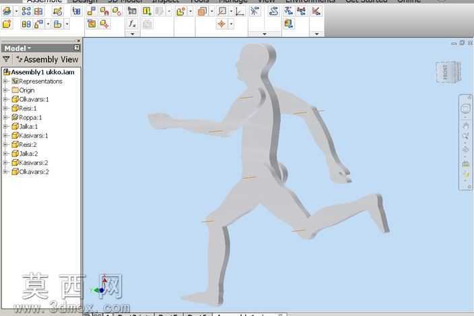This screenshot has width=474, height=316.
Task: Select the Kasivarsi:2 component
Action: 30,162
